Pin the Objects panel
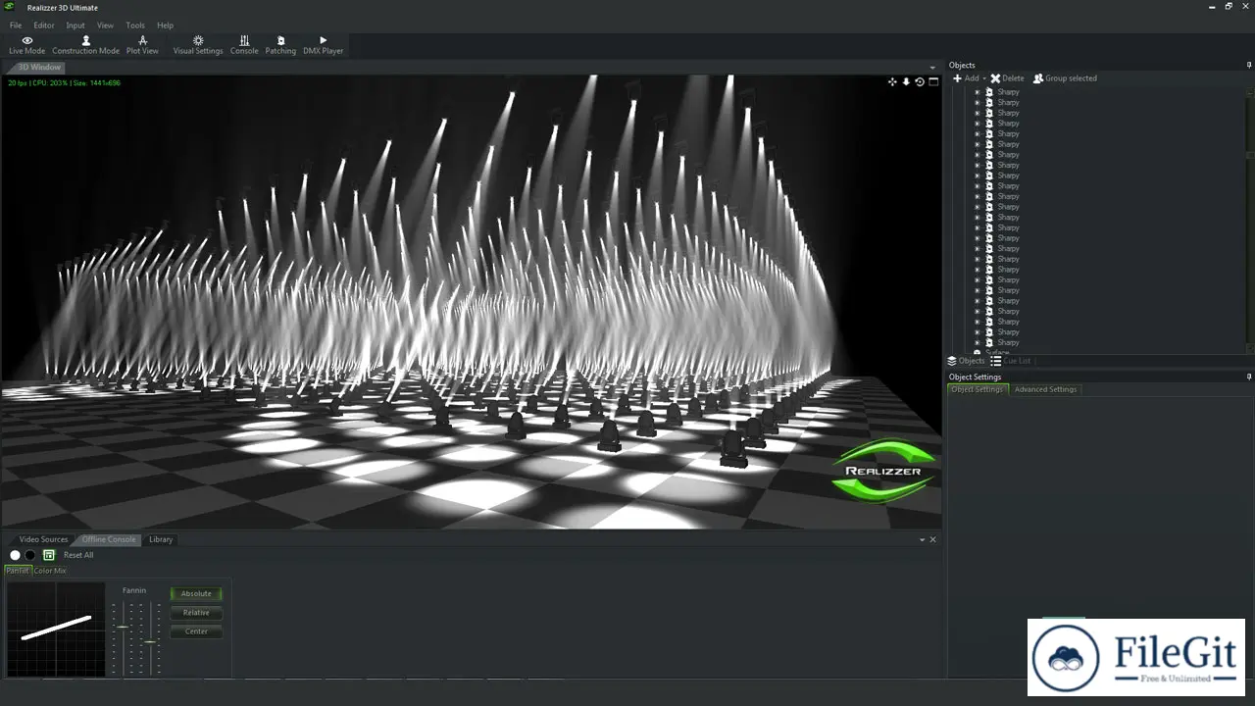 tap(1249, 65)
